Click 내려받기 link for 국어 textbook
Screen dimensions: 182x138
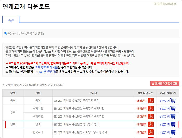[x=142, y=101]
